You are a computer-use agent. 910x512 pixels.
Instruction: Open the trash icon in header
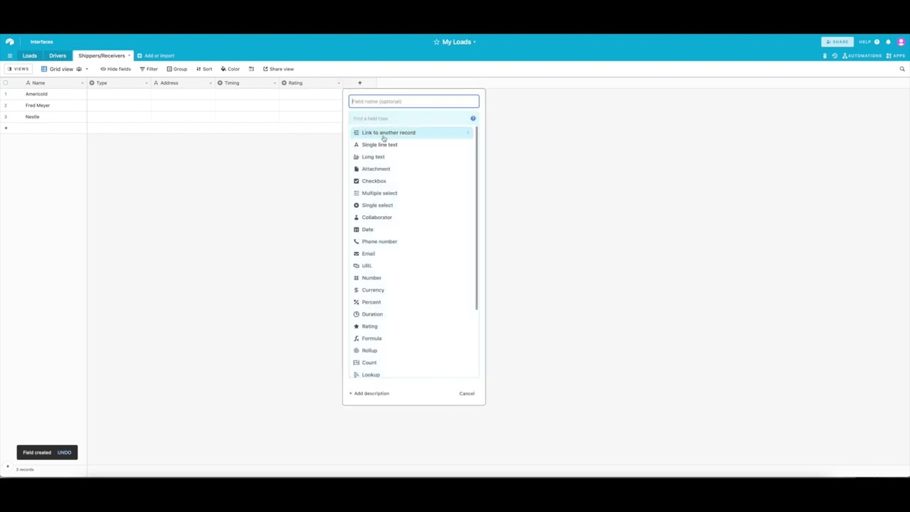click(825, 55)
